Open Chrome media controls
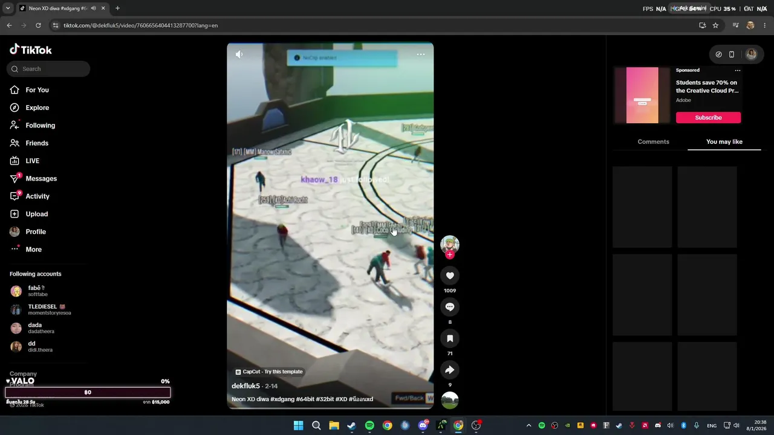The height and width of the screenshot is (435, 774). 735,25
